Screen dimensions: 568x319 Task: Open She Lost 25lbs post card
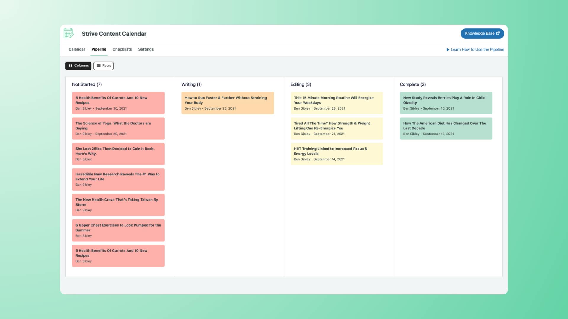point(118,154)
